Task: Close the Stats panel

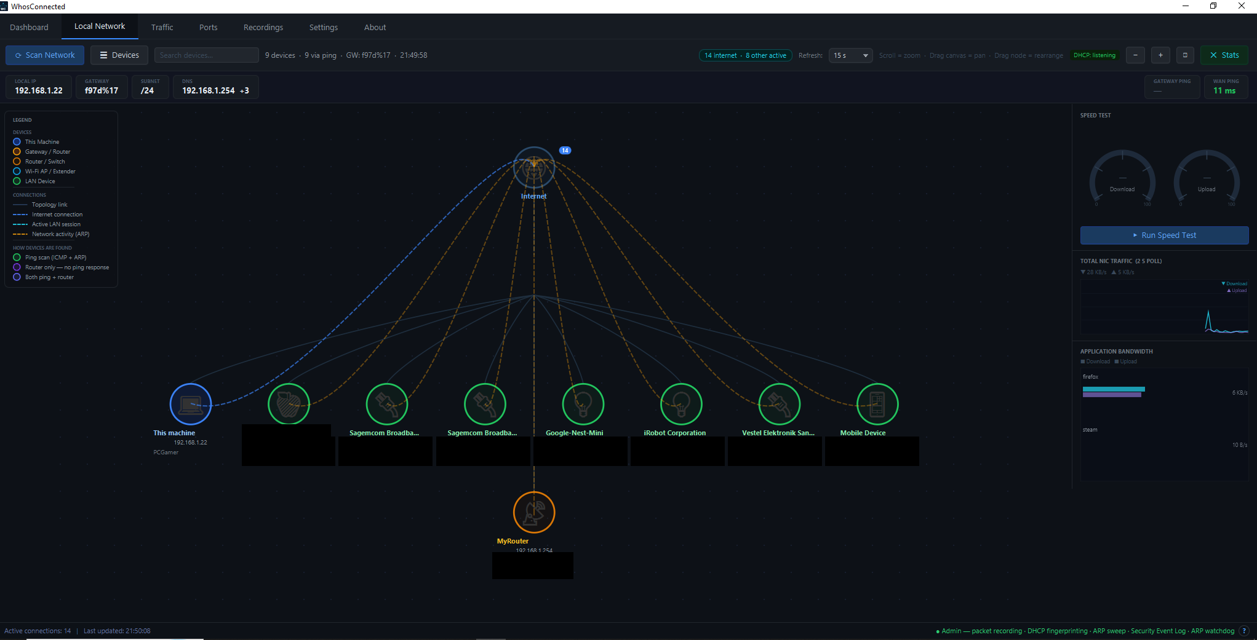Action: coord(1224,55)
